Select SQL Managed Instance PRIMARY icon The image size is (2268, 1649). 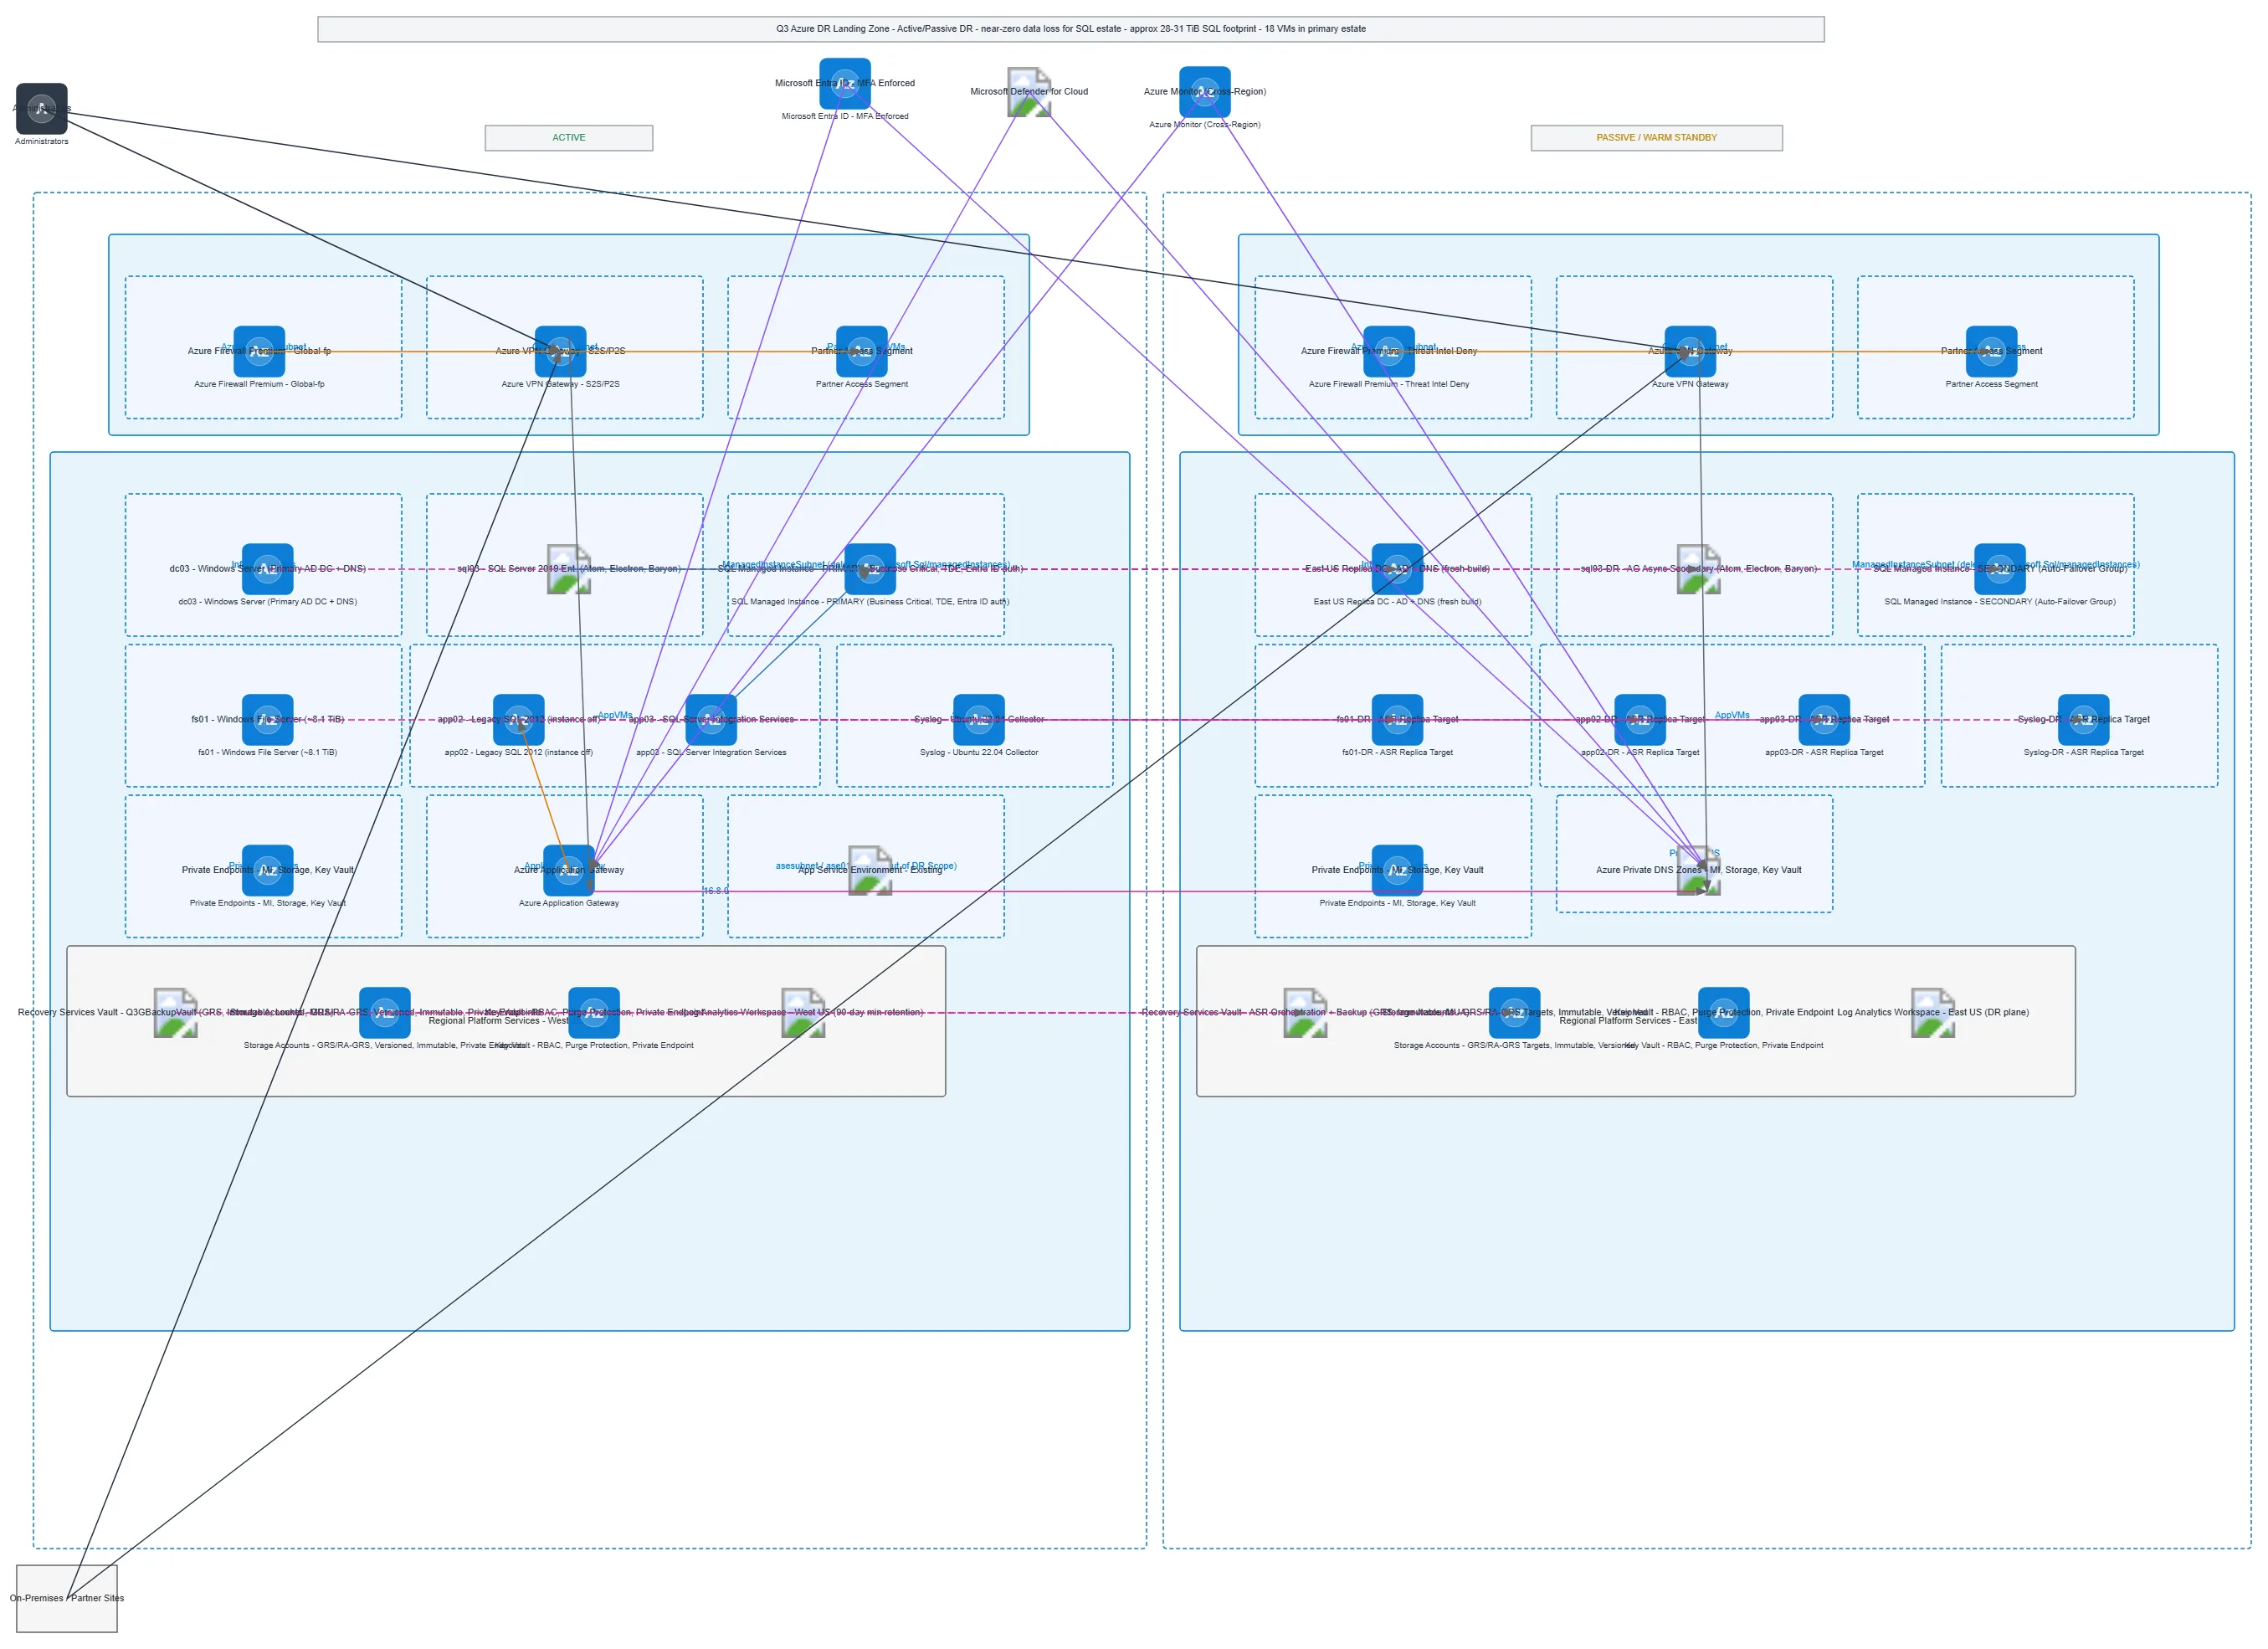point(870,569)
